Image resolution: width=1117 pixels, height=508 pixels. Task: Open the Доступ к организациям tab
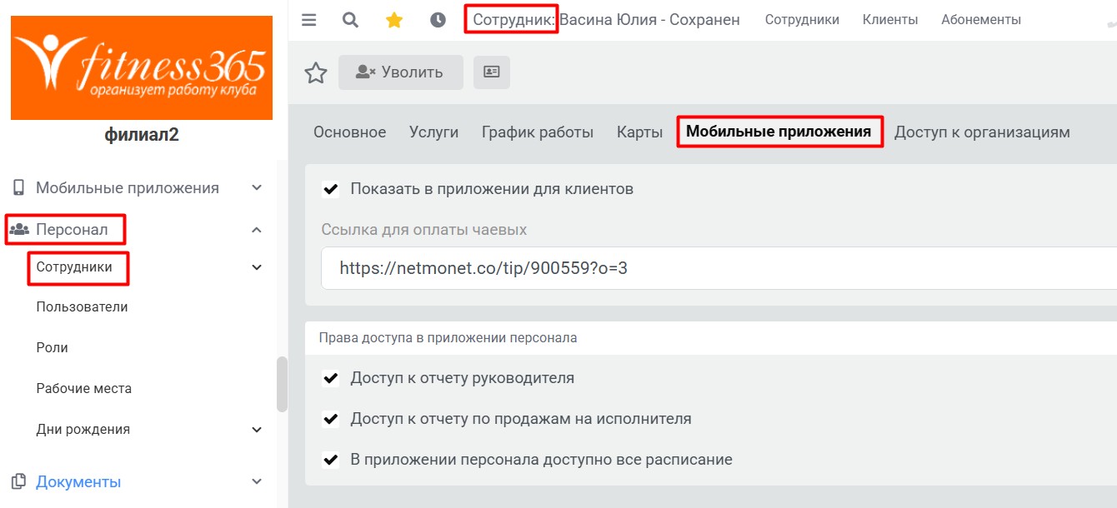982,132
